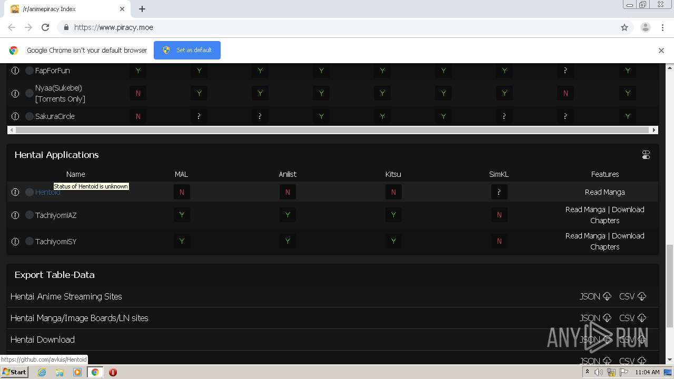Sort by SimKL column header
Screen dimensions: 674x379
tap(499, 174)
